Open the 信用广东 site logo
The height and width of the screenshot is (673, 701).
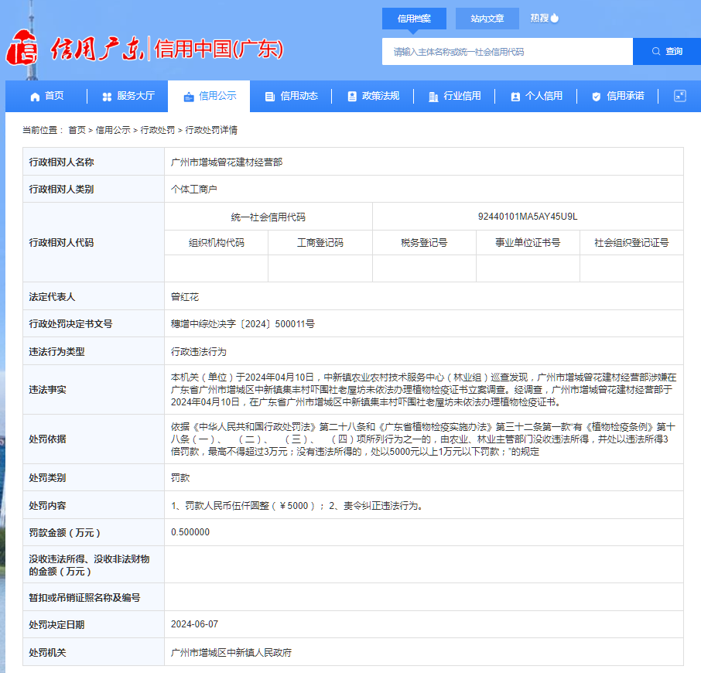click(x=89, y=46)
